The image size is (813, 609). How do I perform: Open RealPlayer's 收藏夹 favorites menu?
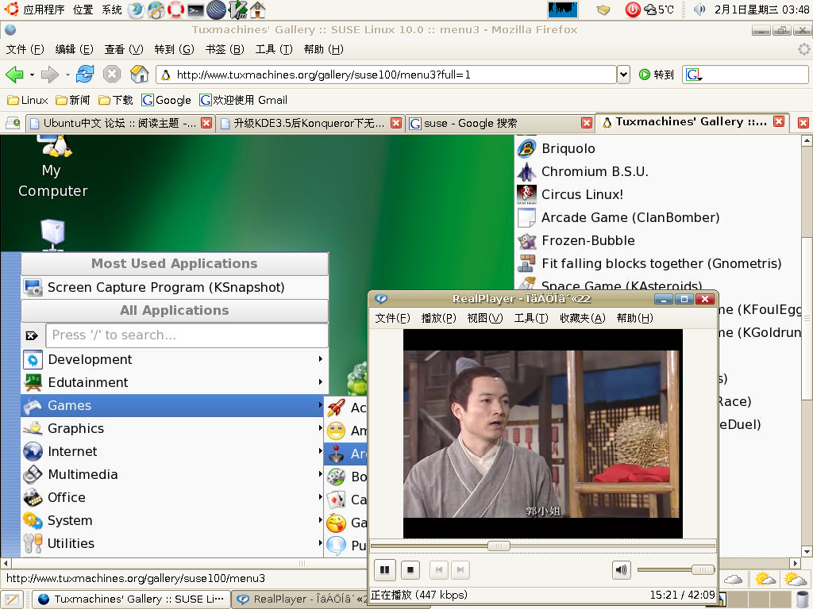click(582, 318)
